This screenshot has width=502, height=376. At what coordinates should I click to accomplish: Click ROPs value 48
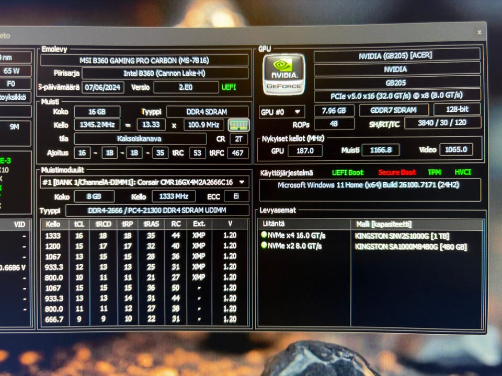(334, 124)
